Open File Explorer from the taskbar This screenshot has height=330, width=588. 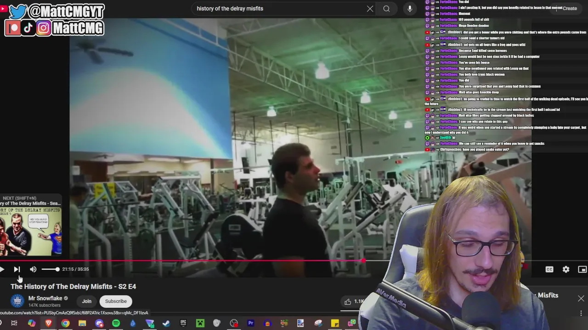[x=82, y=323]
